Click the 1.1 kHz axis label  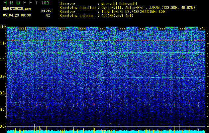click(x=3, y=43)
